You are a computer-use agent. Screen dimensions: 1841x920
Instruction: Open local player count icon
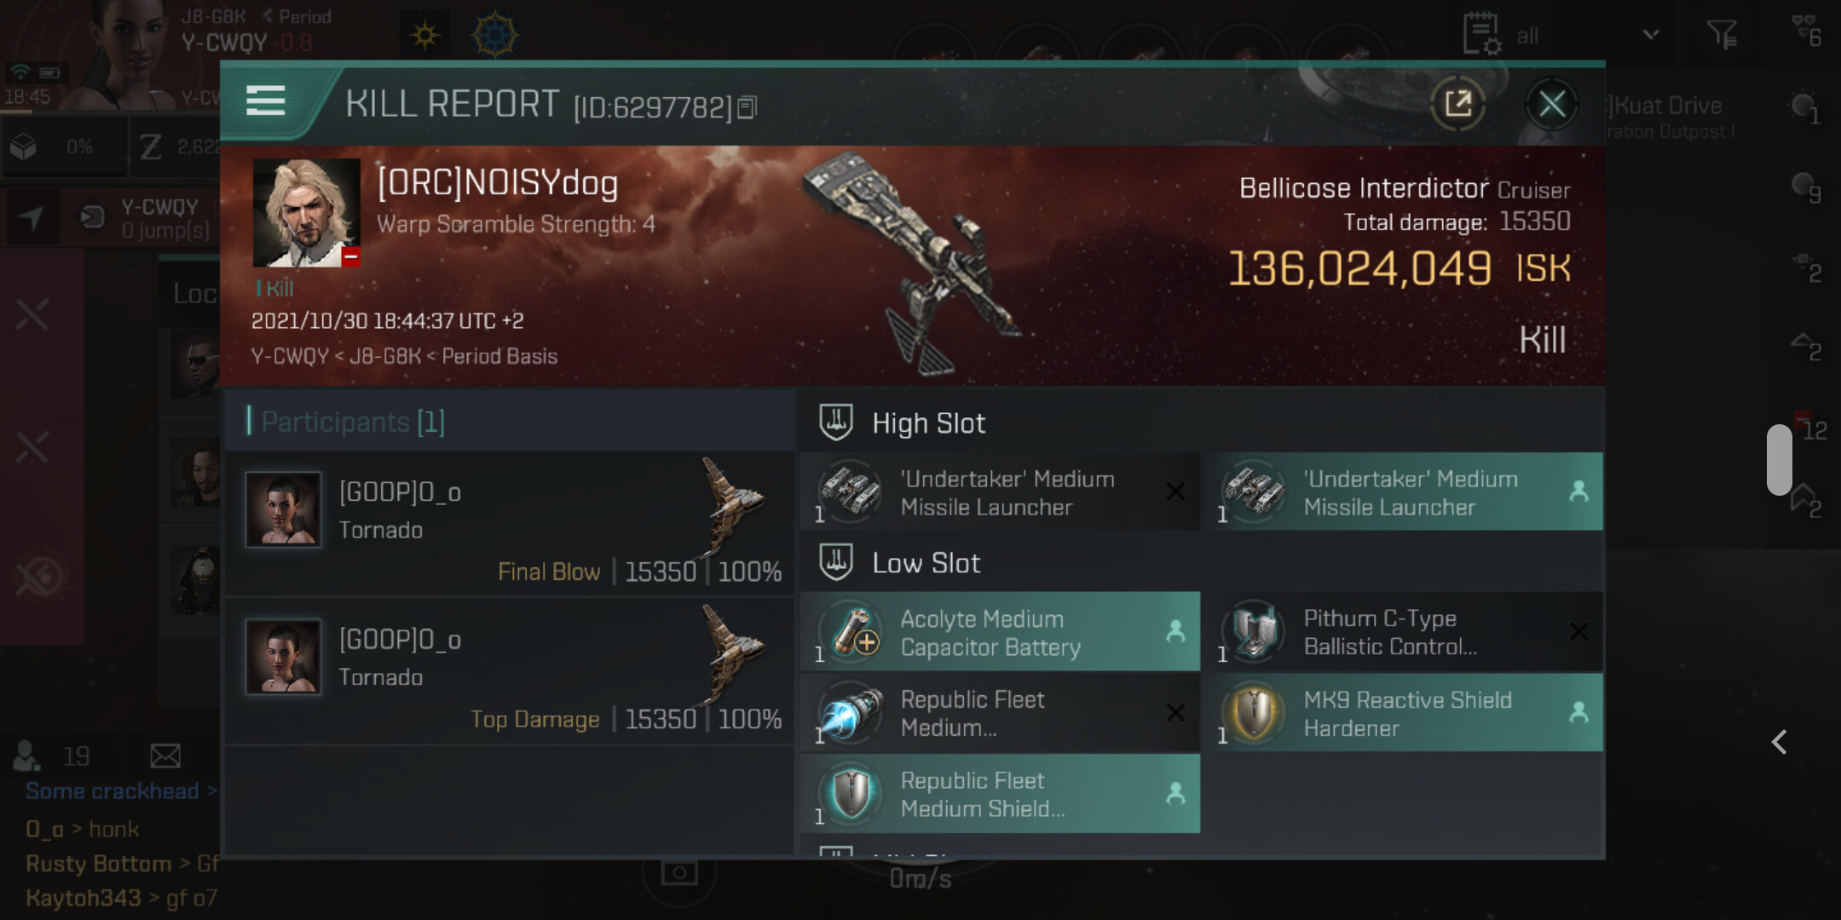pyautogui.click(x=26, y=755)
